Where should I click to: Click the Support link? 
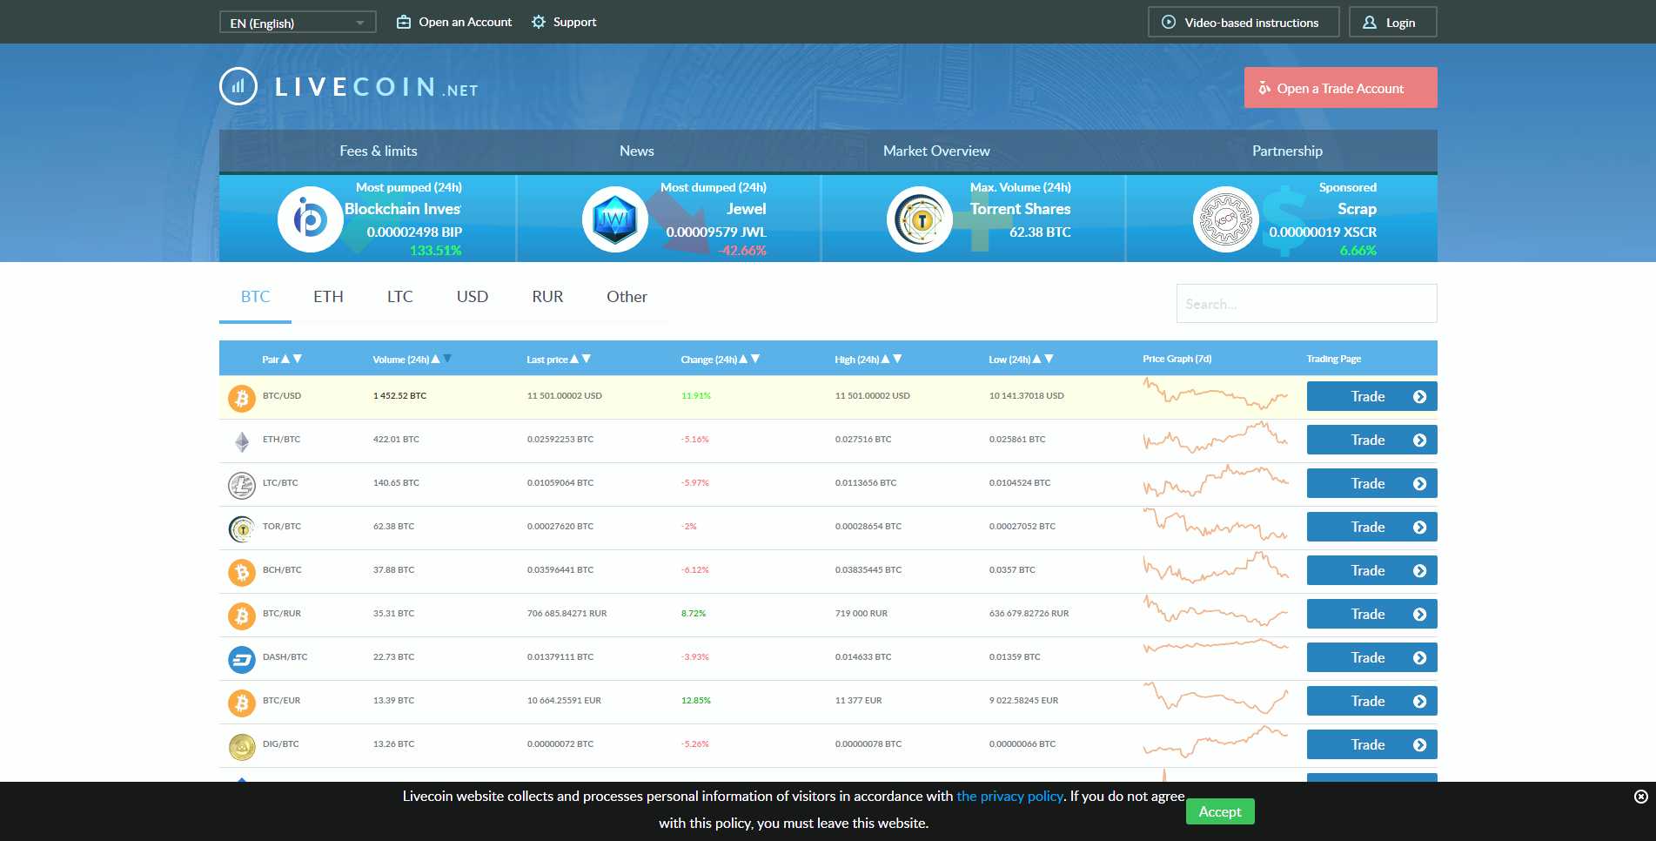coord(564,22)
